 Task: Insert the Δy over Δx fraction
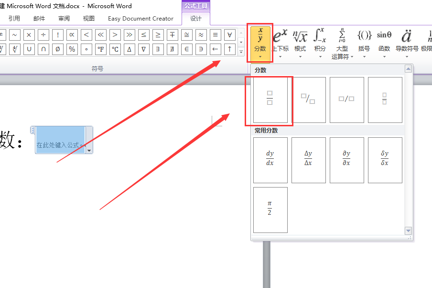pos(309,160)
